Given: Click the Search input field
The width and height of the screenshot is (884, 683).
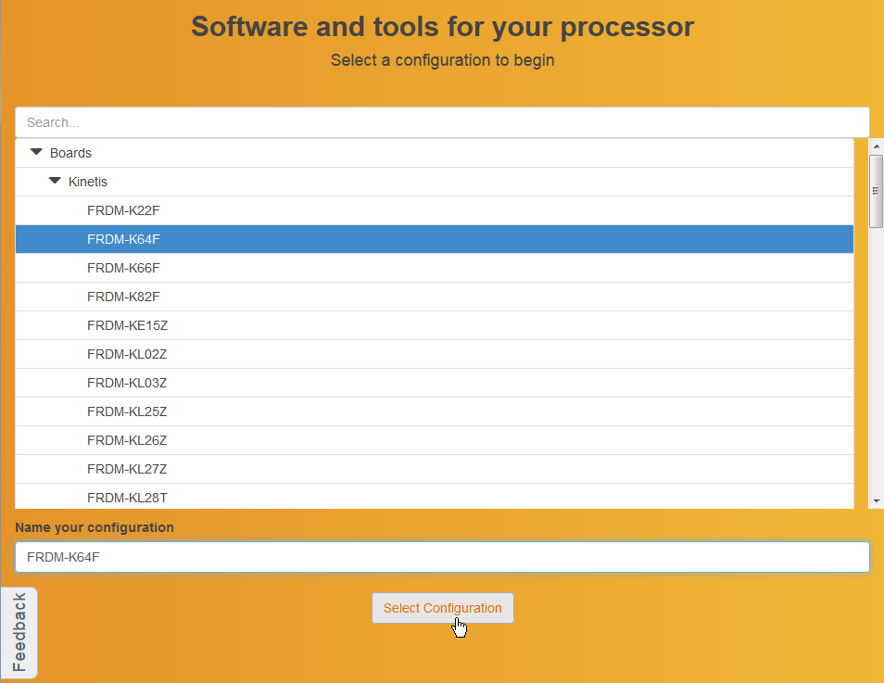Looking at the screenshot, I should coord(442,122).
